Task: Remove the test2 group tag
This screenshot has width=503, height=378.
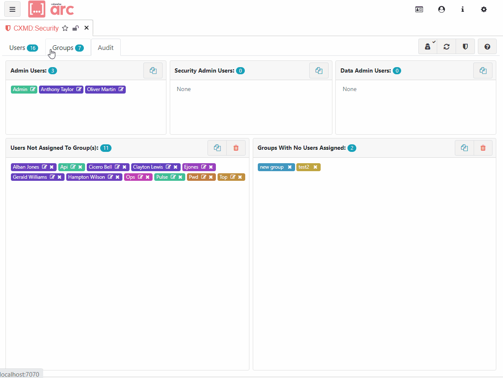Action: pos(315,167)
